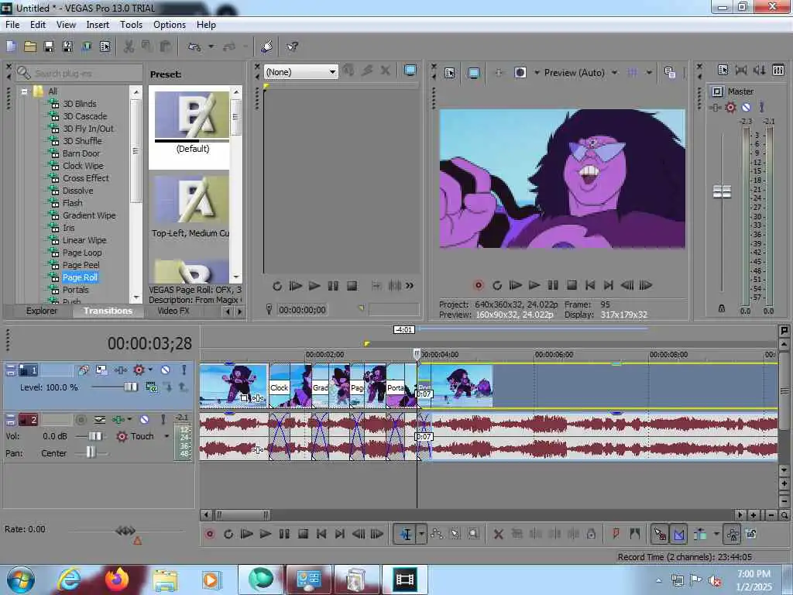Open audio track 2 Track FX icon
Screen dimensions: 793x595
coord(118,419)
